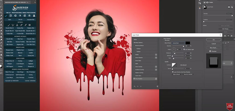Click Color Range button in Masks panel
Viewport: 235px width, 111px height.
point(225,29)
